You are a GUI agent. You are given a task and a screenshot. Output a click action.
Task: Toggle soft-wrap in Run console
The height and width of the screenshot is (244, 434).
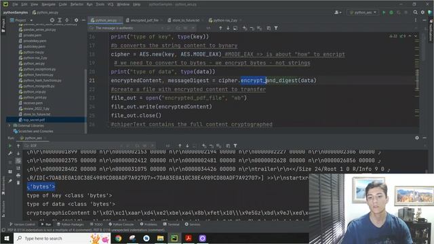point(18,161)
